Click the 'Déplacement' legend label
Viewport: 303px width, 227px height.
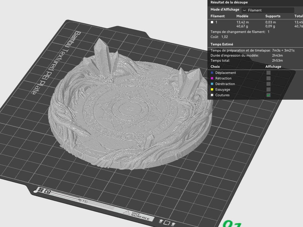[x=226, y=73]
